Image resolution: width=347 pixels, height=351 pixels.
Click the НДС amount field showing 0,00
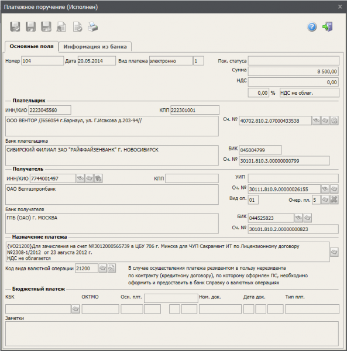point(293,82)
